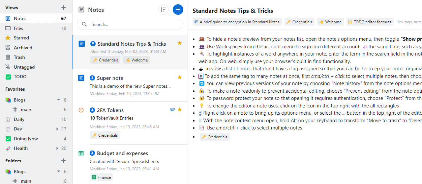Click the Health pulse icon

pos(8,148)
